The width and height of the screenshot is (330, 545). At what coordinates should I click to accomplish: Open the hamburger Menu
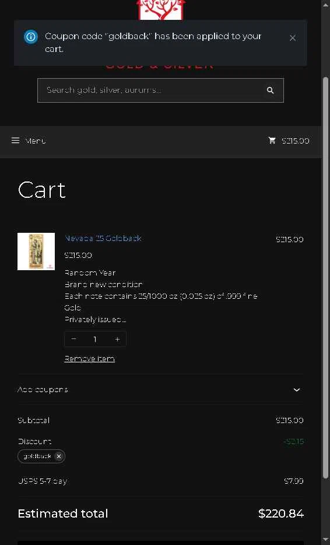(x=29, y=141)
